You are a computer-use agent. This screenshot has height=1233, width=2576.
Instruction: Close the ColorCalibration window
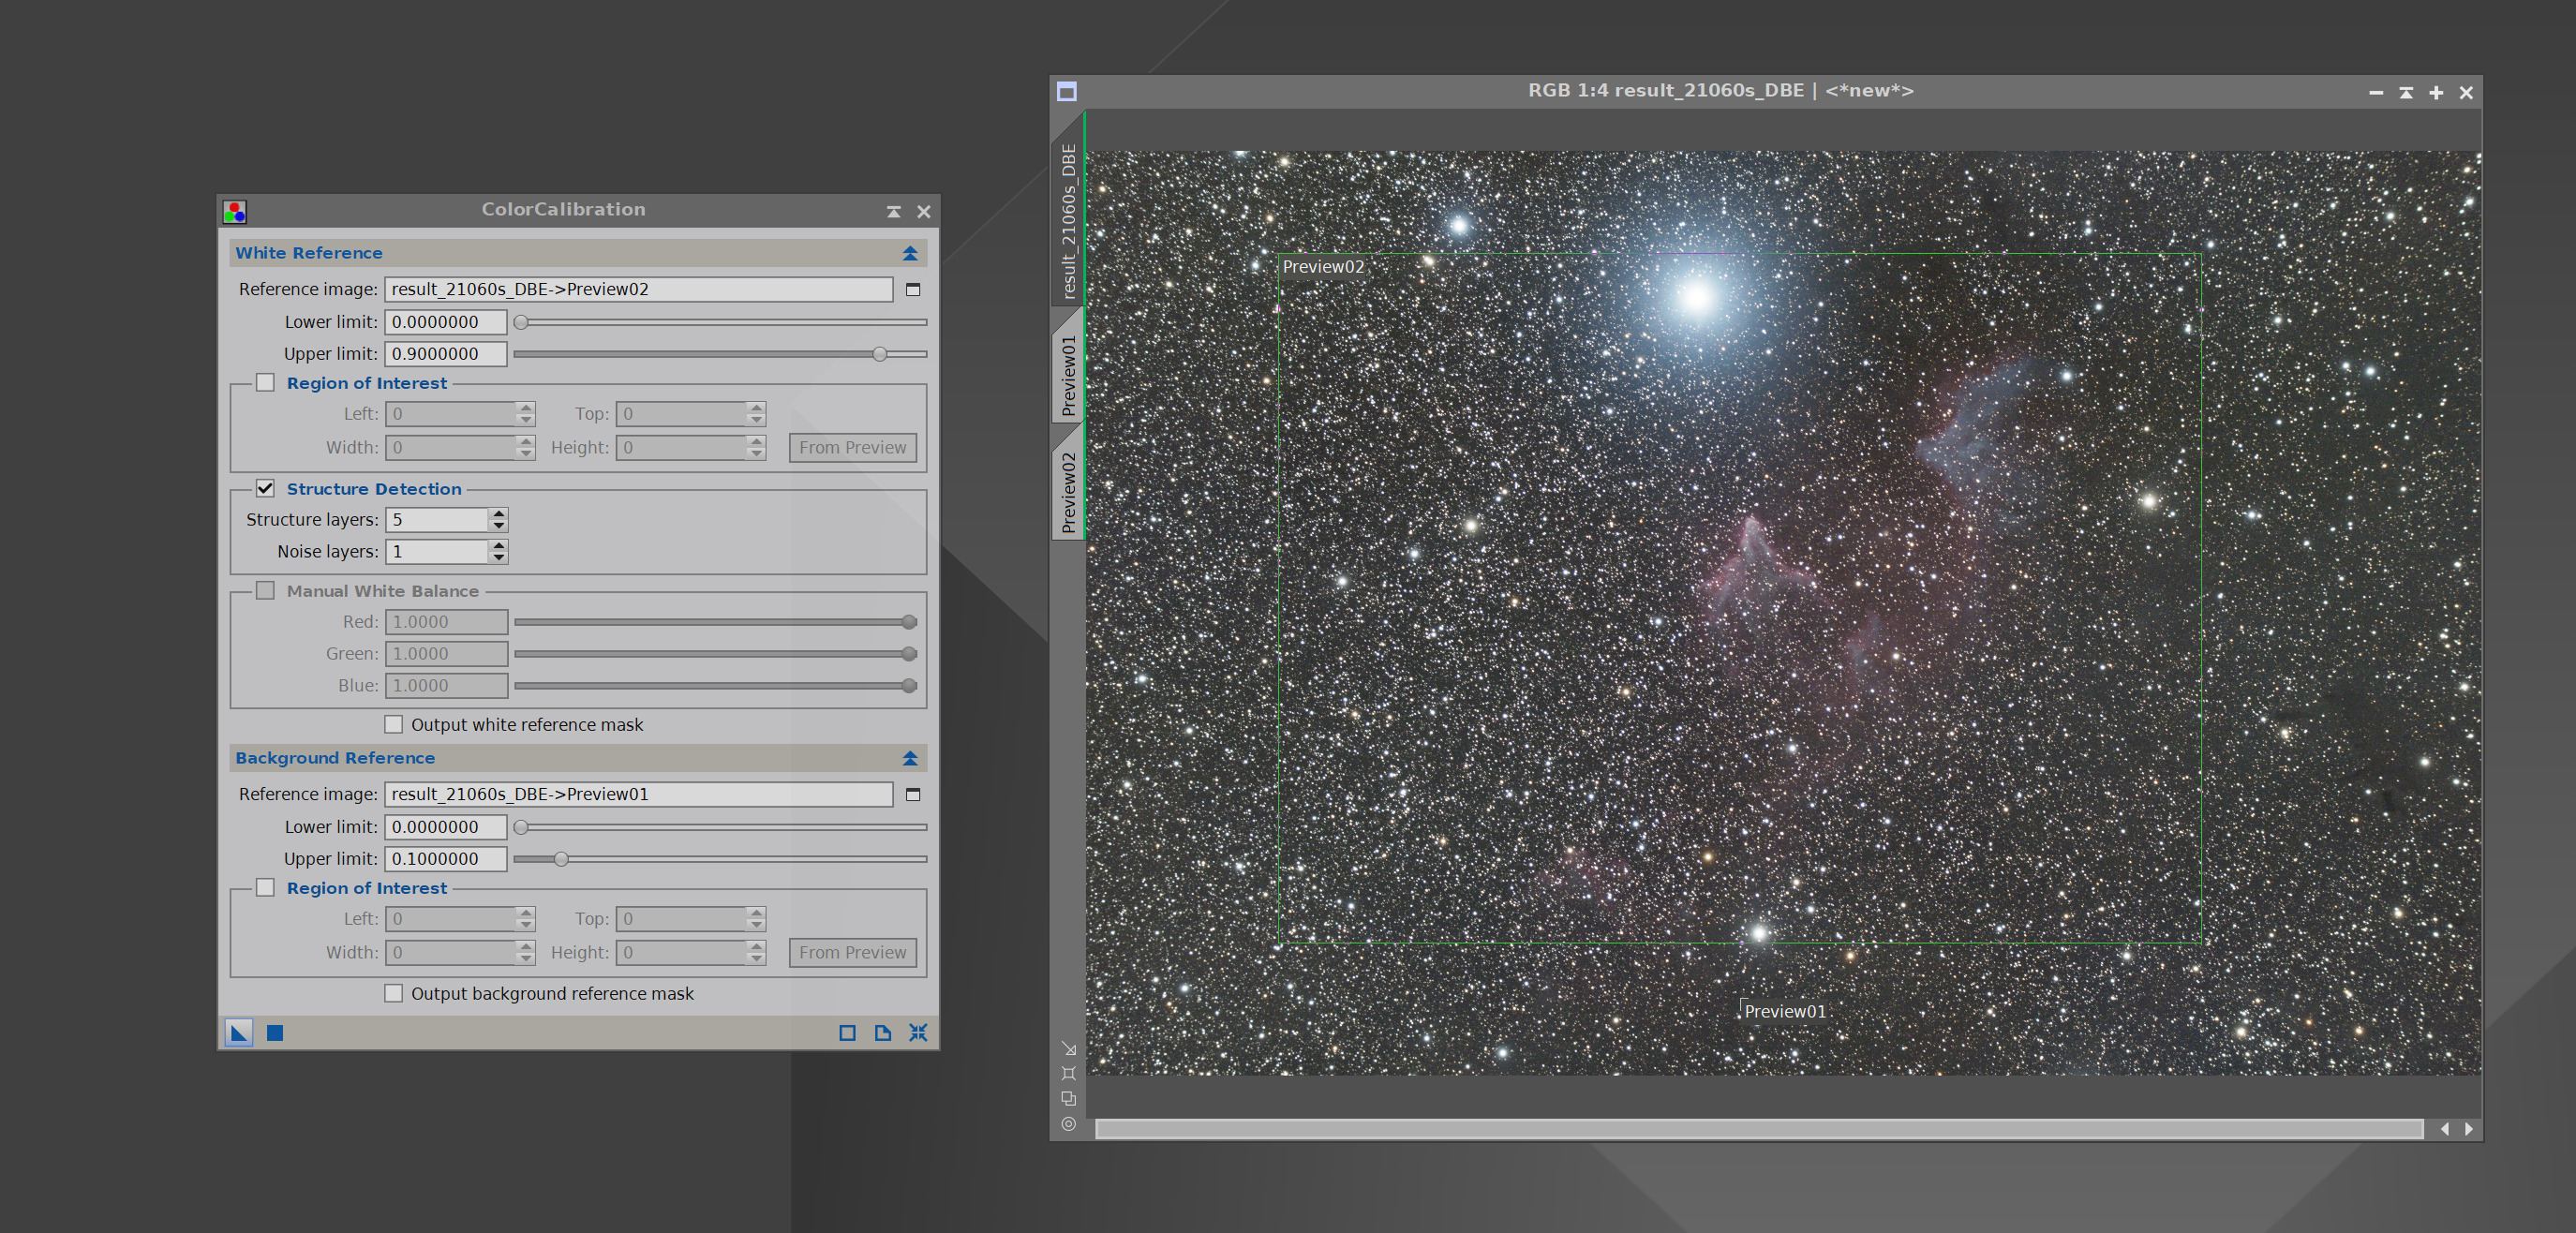point(923,211)
